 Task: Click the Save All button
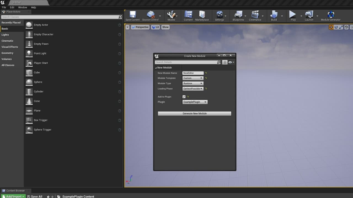(35, 196)
